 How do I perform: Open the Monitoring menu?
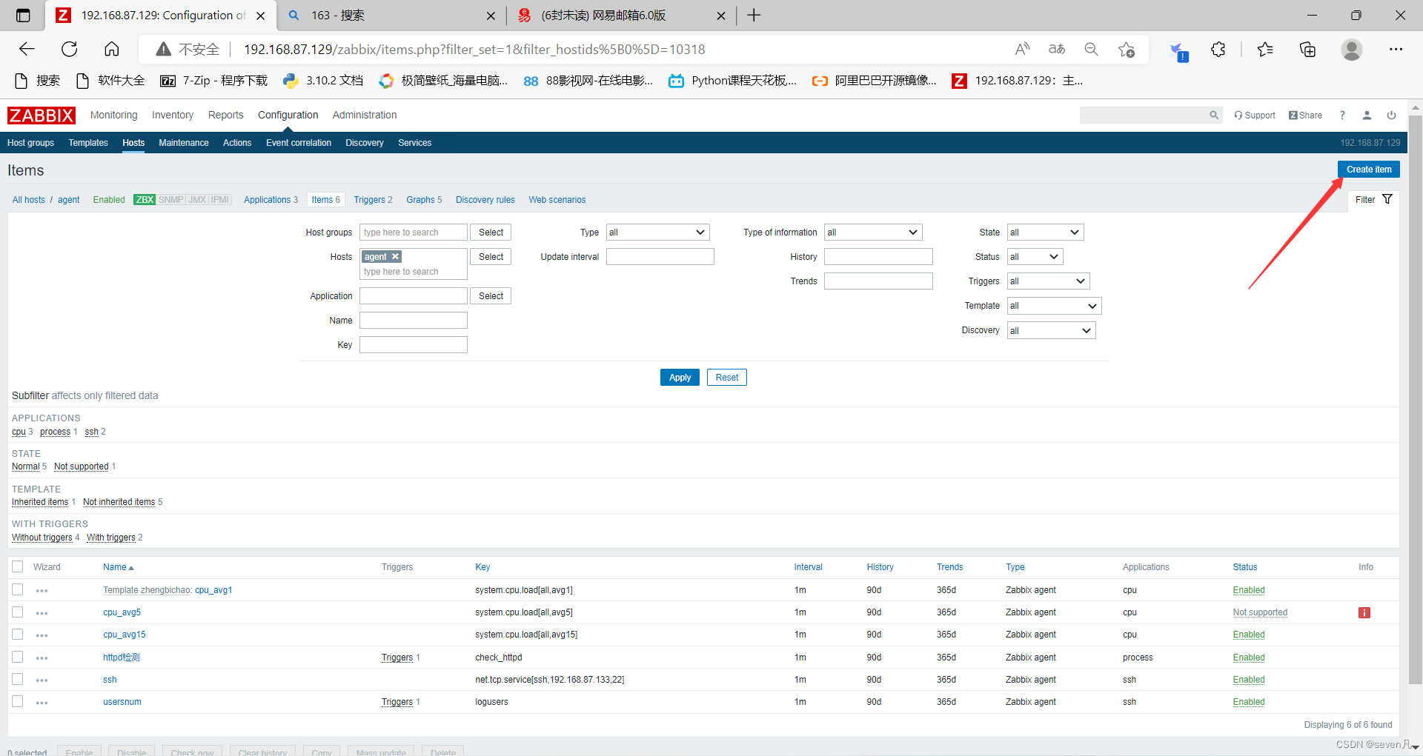113,115
